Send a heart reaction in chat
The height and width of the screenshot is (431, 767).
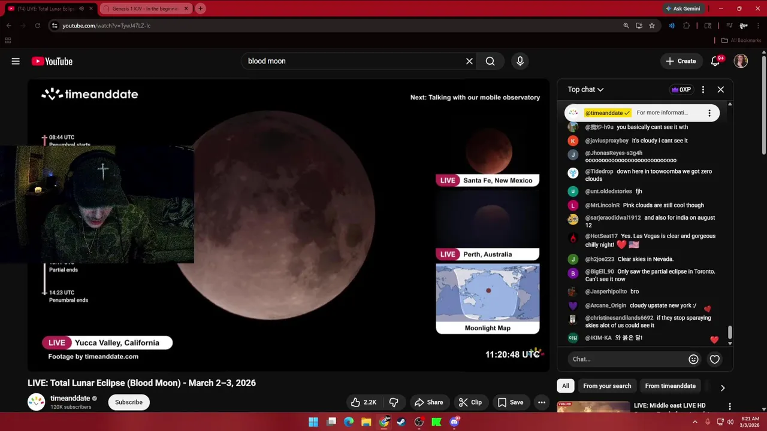point(715,359)
